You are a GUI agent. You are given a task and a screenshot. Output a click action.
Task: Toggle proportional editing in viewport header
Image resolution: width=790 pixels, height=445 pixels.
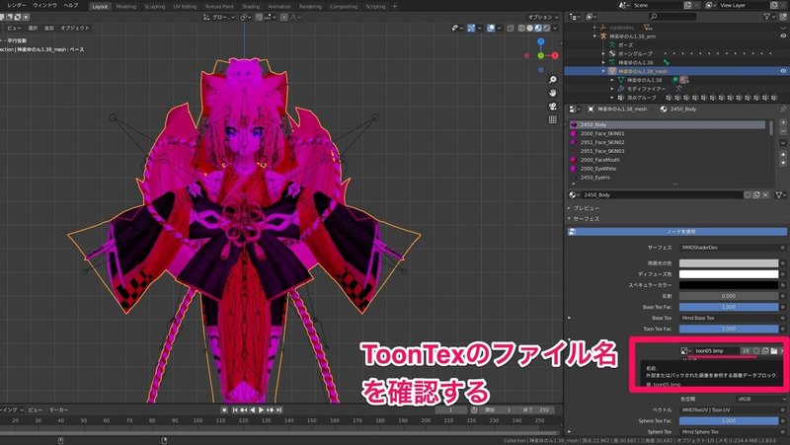(283, 17)
